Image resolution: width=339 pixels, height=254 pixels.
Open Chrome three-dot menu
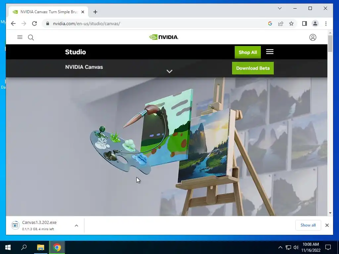[326, 23]
